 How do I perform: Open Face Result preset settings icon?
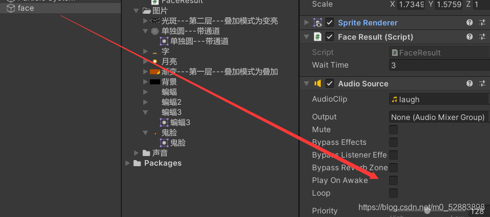pos(482,37)
